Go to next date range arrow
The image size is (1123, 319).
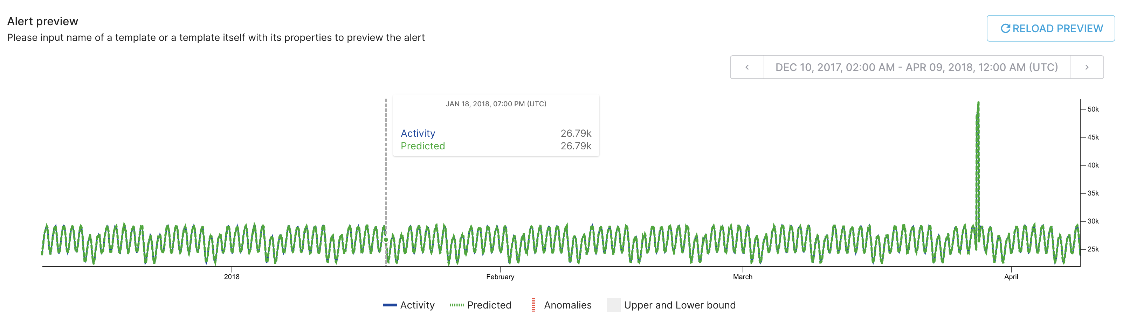pos(1087,67)
